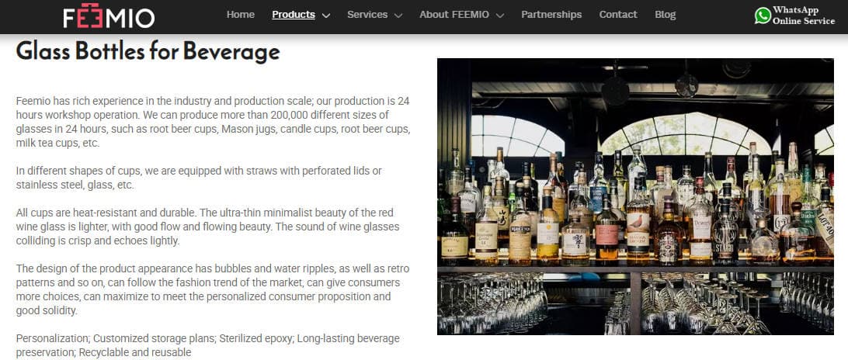Go to the Home page
The width and height of the screenshot is (848, 360).
241,15
